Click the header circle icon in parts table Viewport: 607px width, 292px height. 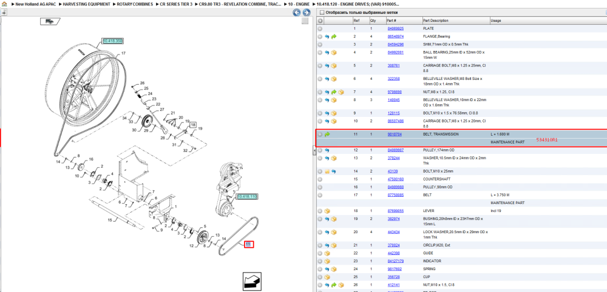(x=320, y=21)
